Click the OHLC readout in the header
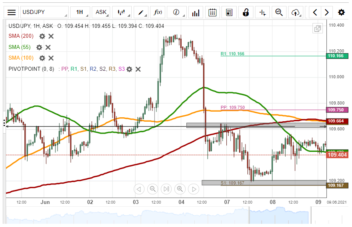 pyautogui.click(x=111, y=26)
